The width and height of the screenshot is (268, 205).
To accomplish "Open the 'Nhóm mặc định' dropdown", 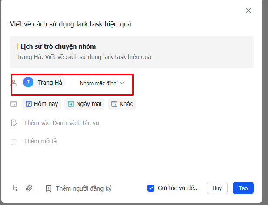I will coord(102,83).
